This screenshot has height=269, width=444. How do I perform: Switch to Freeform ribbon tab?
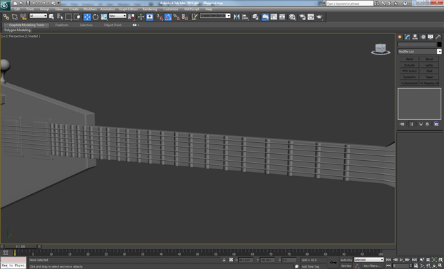coord(62,25)
